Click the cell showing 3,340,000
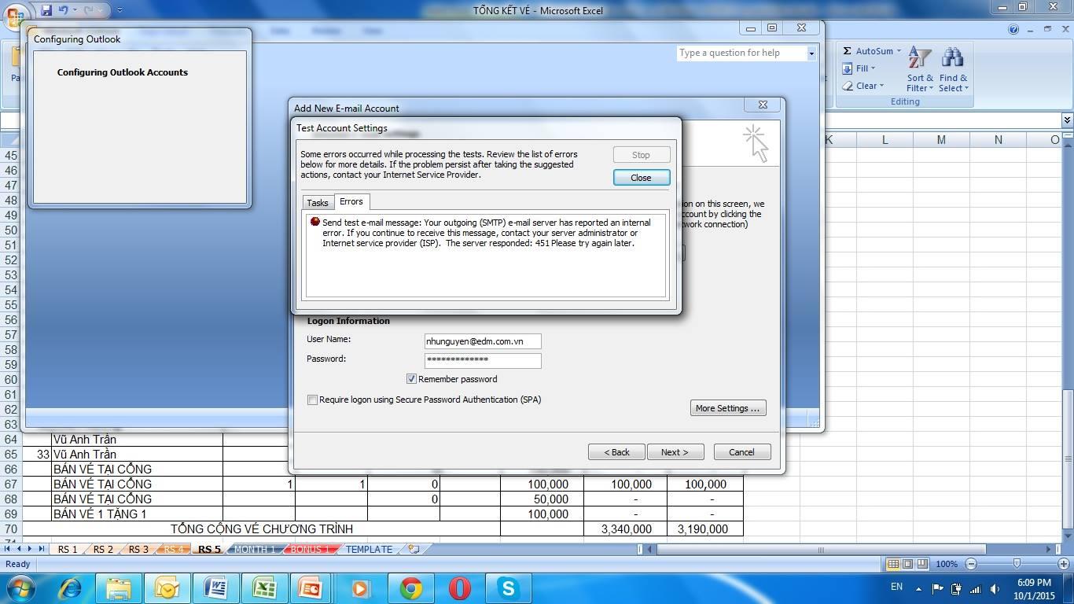This screenshot has height=604, width=1074. tap(625, 529)
